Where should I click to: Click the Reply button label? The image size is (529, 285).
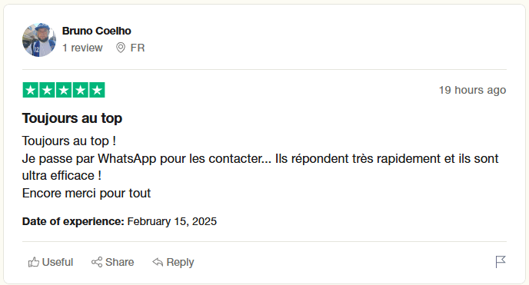[x=180, y=262]
